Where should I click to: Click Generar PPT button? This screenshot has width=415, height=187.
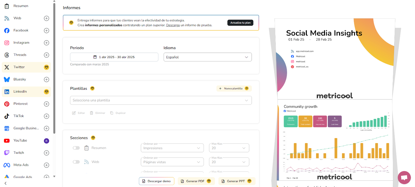pos(237,181)
